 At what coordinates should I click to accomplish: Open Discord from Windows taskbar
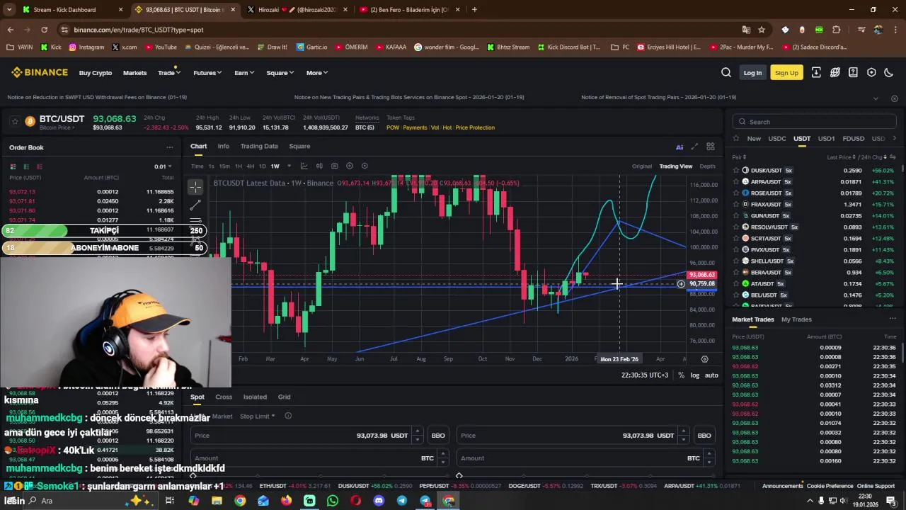[x=379, y=501]
